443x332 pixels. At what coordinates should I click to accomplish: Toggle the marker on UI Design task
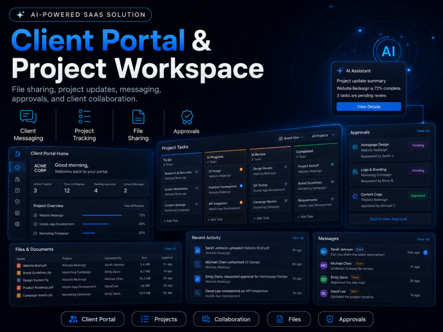[241, 169]
